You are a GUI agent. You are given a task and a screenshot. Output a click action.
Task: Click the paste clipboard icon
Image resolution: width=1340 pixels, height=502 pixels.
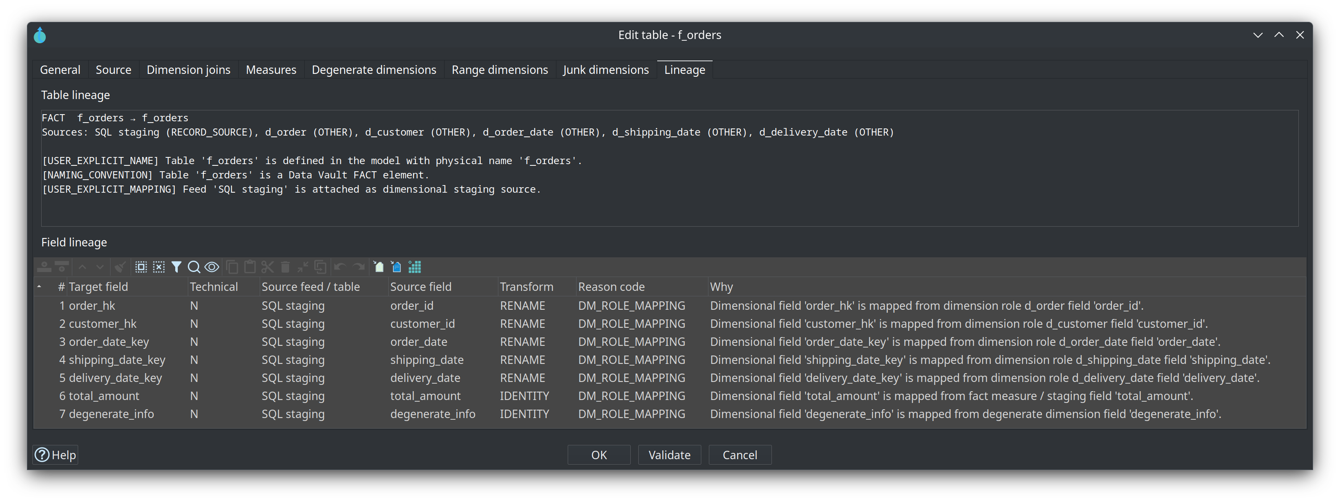[250, 267]
